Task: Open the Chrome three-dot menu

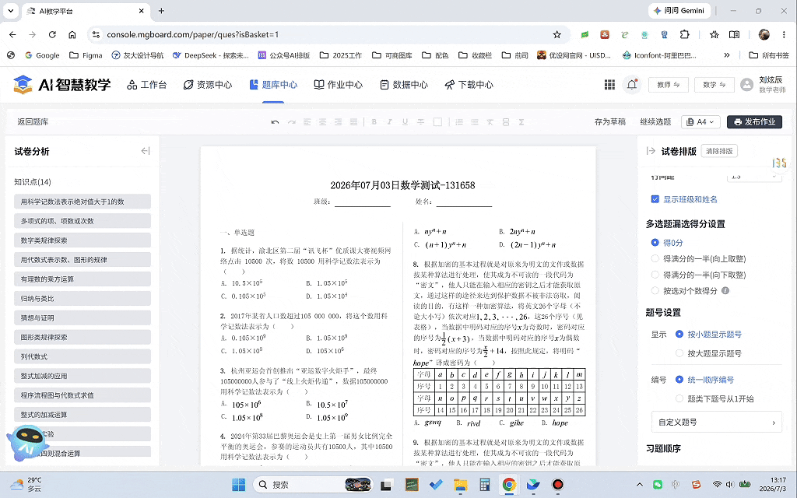Action: (784, 34)
